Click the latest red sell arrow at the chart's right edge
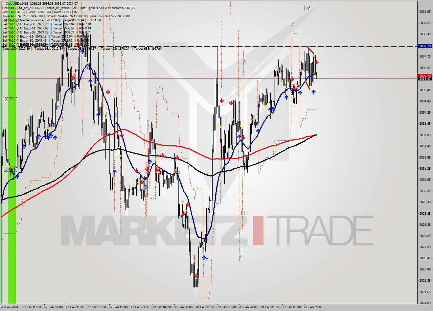 pyautogui.click(x=316, y=62)
